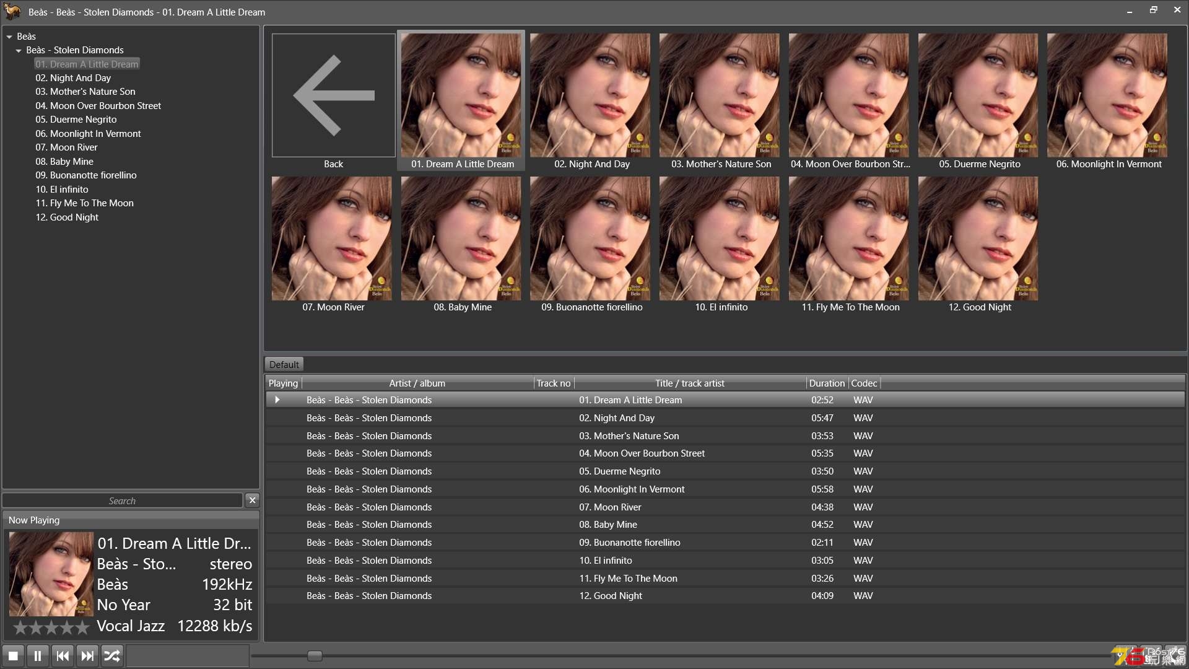Select 12. Good Night in tree

pos(67,217)
